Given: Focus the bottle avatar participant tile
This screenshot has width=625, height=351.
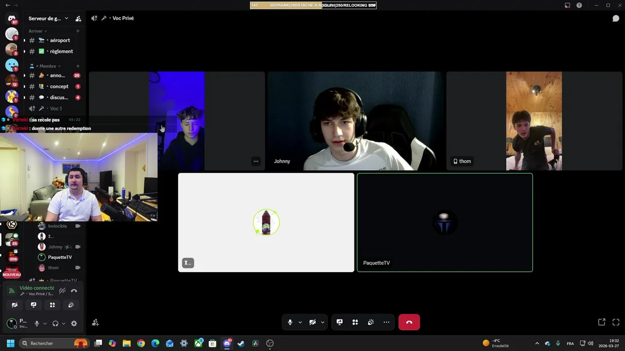Looking at the screenshot, I should pos(266,222).
